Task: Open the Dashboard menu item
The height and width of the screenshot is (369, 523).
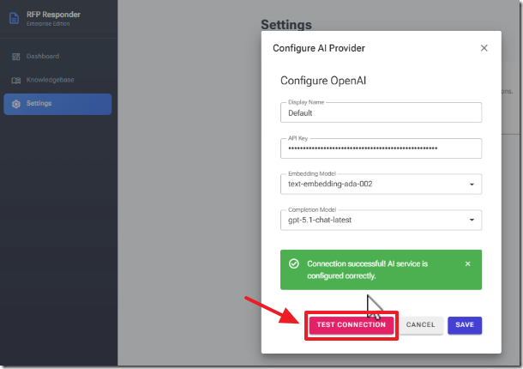Action: coord(43,57)
